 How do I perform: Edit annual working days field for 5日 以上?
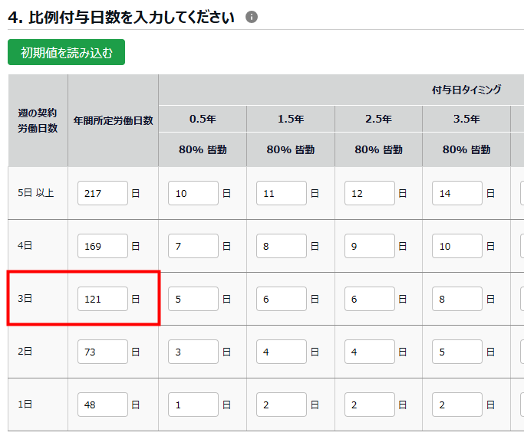103,193
